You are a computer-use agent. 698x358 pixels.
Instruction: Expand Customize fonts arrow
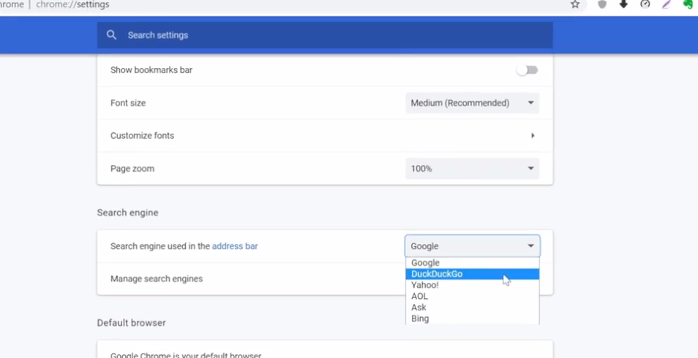point(533,136)
